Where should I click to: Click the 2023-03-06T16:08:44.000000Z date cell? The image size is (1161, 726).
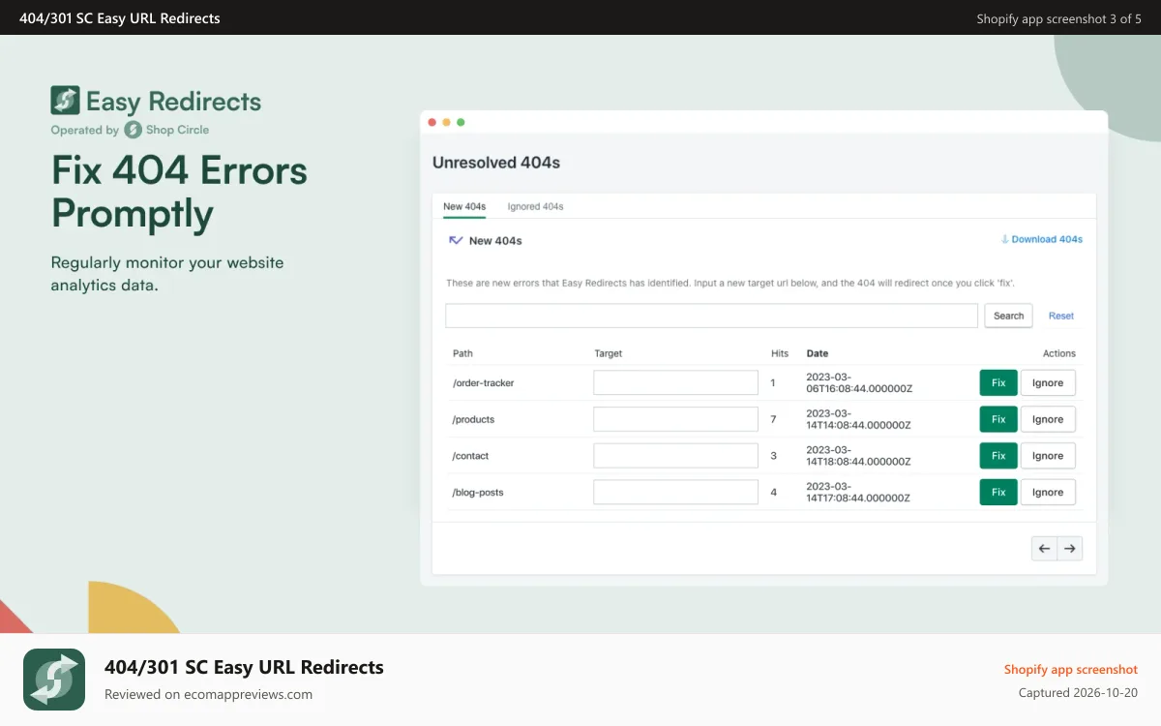coord(859,382)
